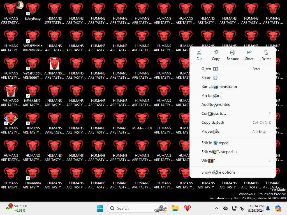Select the Adobe-style icon with white background
Screen dimensions: 287x215
(55, 68)
